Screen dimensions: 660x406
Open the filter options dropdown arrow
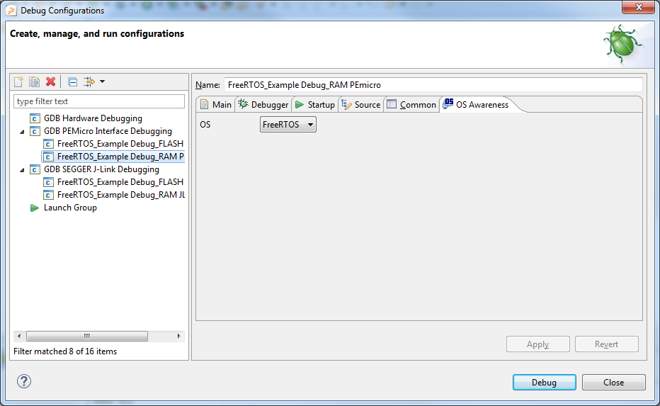[x=102, y=81]
